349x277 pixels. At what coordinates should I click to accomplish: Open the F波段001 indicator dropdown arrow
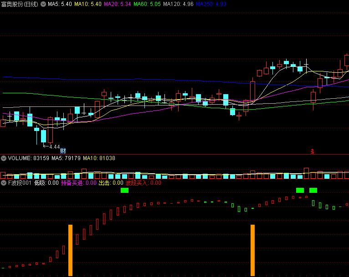click(4, 183)
